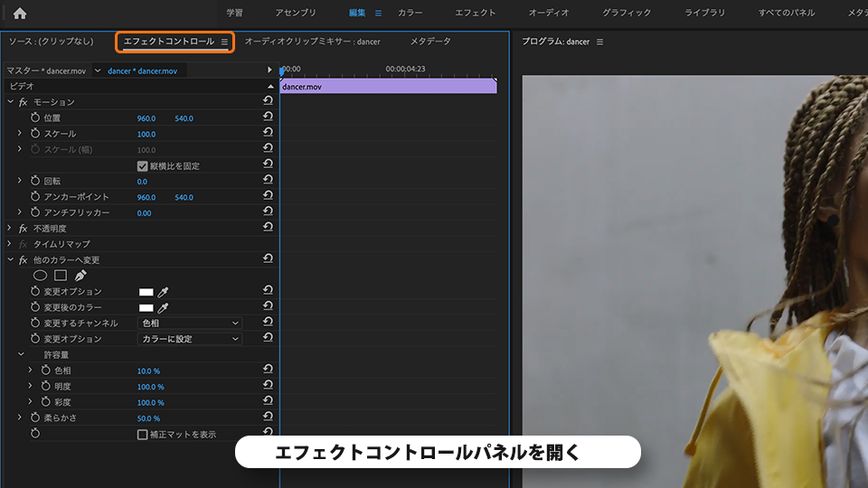Viewport: 868px width, 488px height.
Task: Select the dancer * dancer.mov link
Action: 142,70
